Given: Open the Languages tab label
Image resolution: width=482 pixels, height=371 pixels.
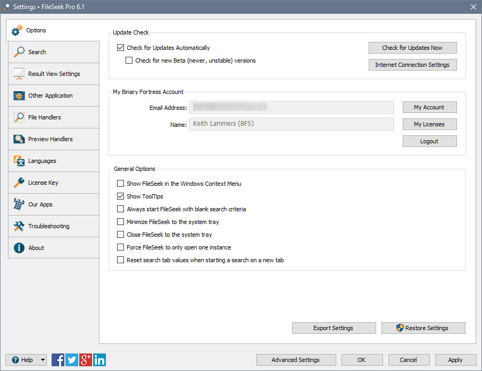Looking at the screenshot, I should tap(42, 161).
